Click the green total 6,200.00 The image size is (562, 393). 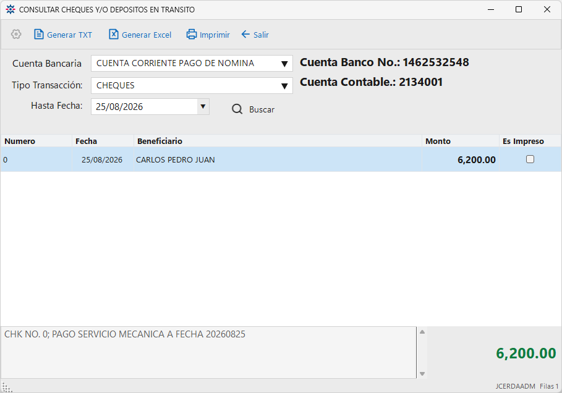[526, 353]
